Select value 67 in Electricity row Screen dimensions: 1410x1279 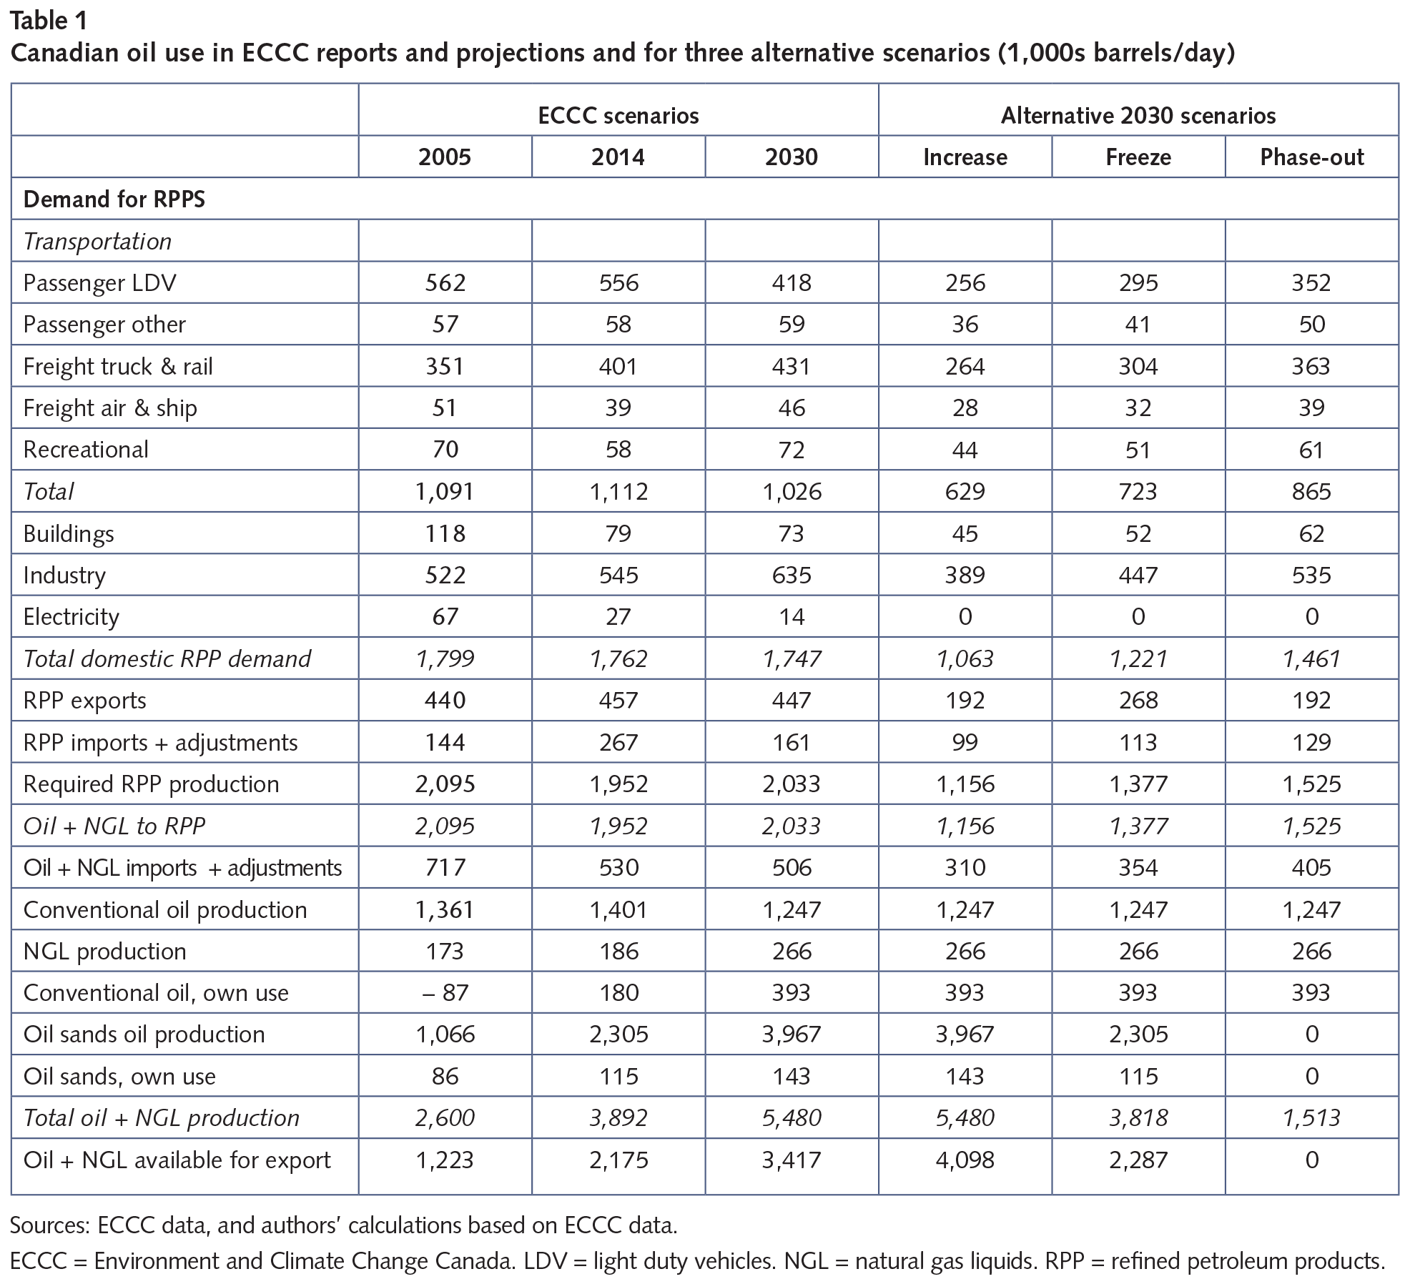[445, 616]
